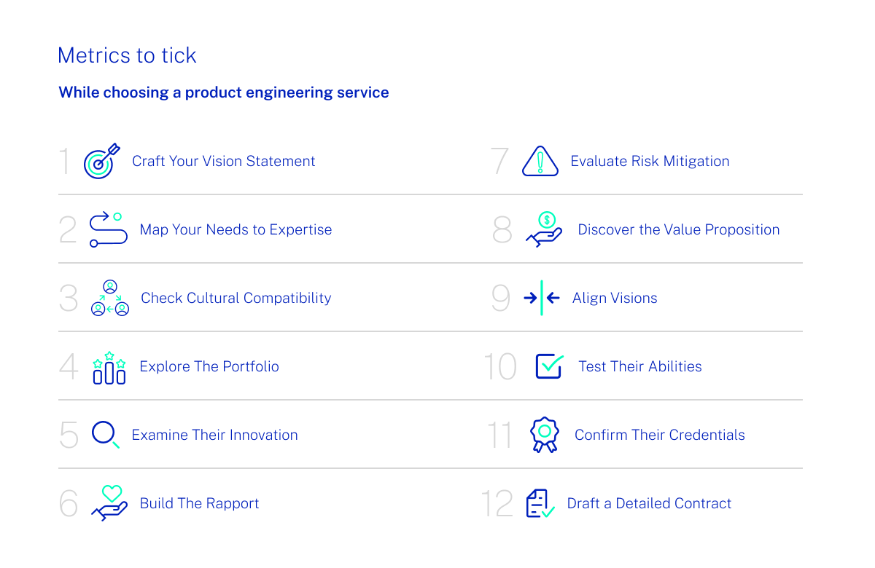Image resolution: width=875 pixels, height=568 pixels.
Task: Click the warning triangle risk icon
Action: coord(540,162)
